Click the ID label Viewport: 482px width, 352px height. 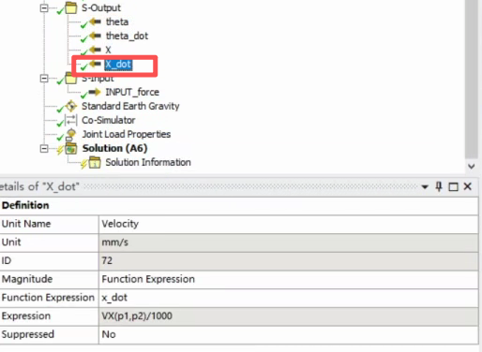pyautogui.click(x=7, y=260)
